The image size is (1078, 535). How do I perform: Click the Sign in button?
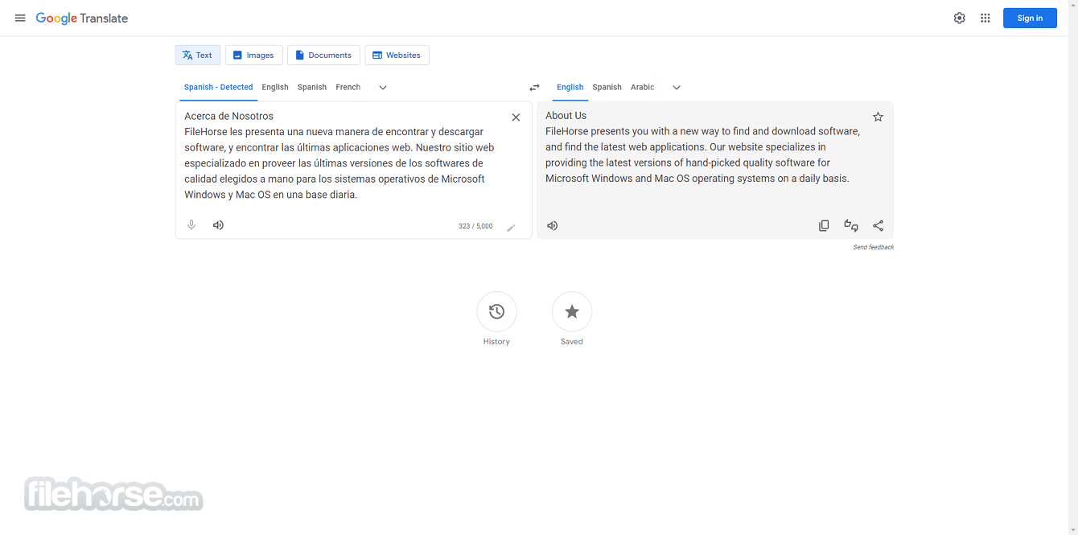(1030, 19)
